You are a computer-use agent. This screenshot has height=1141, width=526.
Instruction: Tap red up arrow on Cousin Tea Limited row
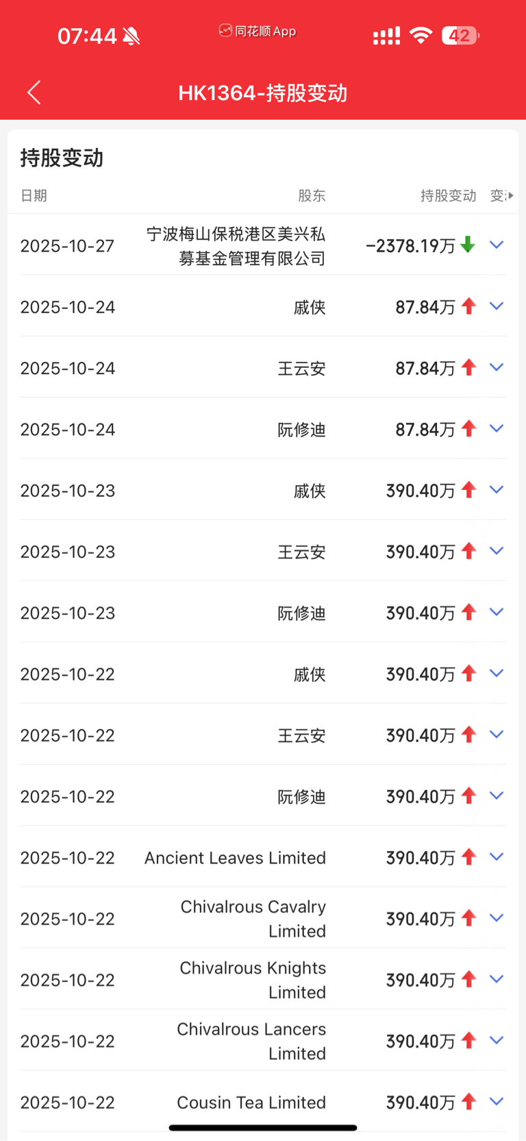[468, 1101]
